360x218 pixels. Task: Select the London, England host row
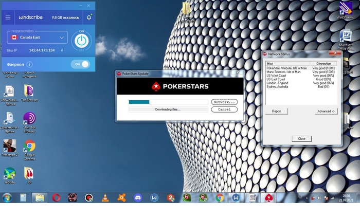coord(301,83)
